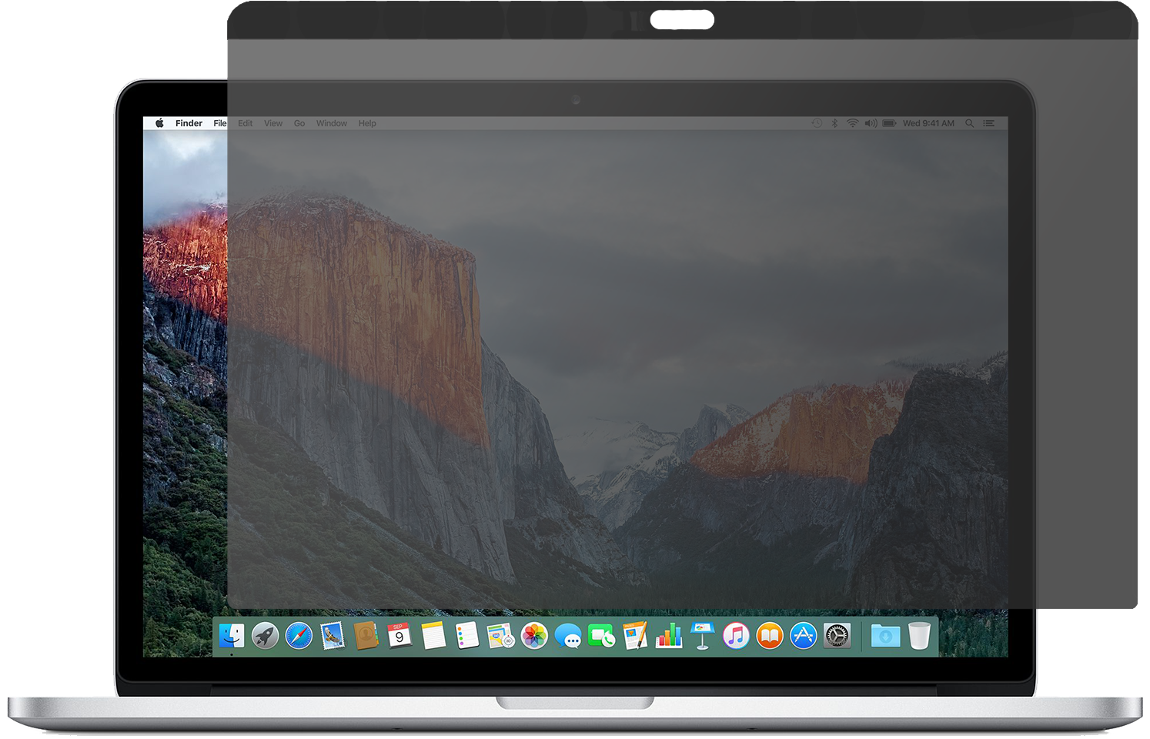
Task: Open Launchpad
Action: tap(266, 636)
